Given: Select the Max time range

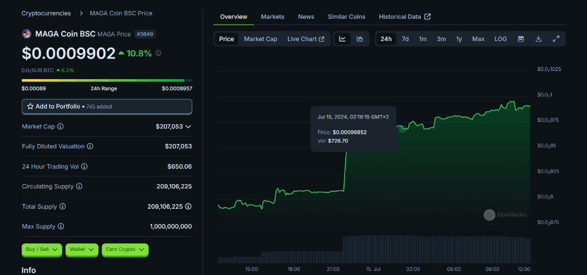Looking at the screenshot, I should click(x=478, y=39).
